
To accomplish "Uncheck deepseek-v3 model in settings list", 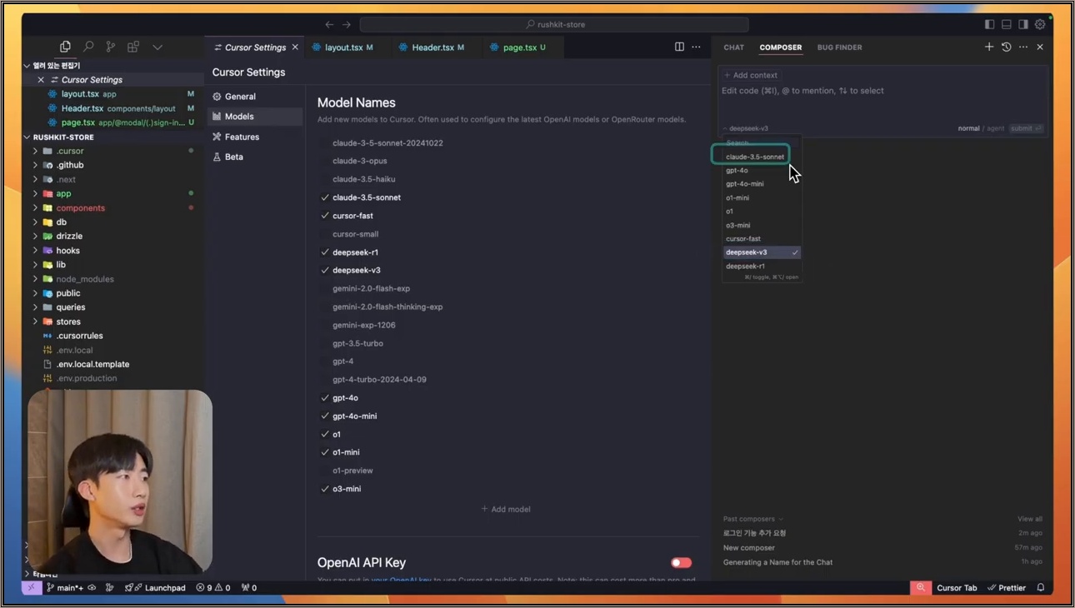I will 325,270.
